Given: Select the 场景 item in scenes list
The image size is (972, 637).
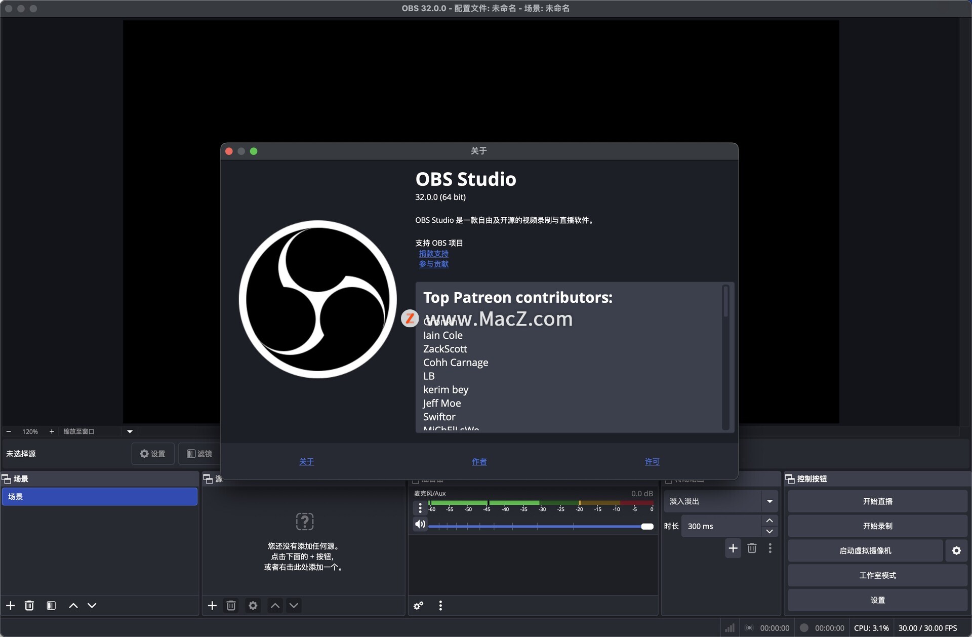Looking at the screenshot, I should (x=99, y=497).
